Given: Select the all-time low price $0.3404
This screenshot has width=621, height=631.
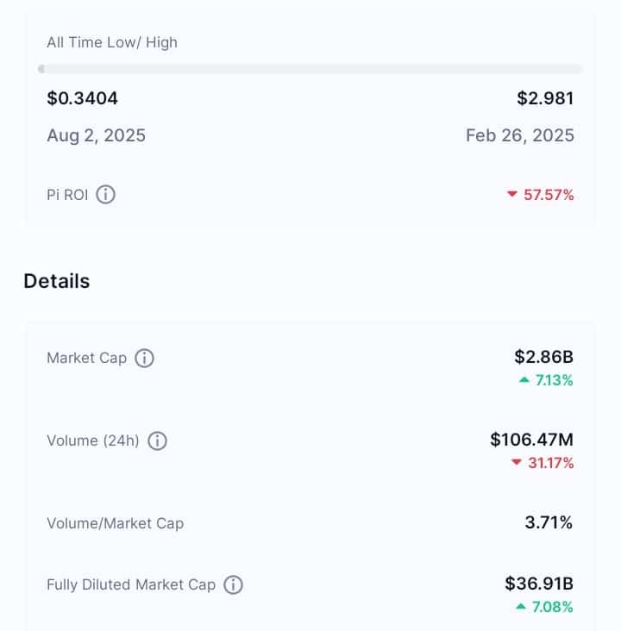Looking at the screenshot, I should [x=82, y=98].
